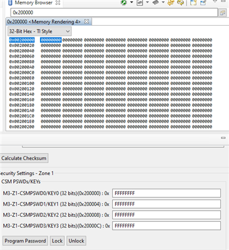Select the last memory cell in row 0x00200200
The width and height of the screenshot is (229, 250).
pos(202,126)
